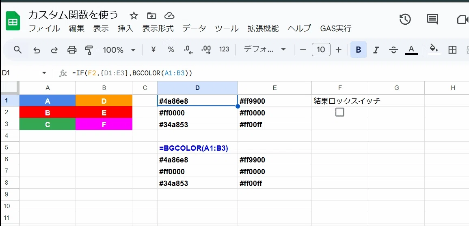Open the borders tool
Viewport: 469px width, 226px height.
452,50
